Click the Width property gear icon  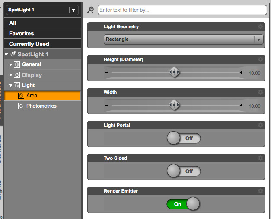261,92
